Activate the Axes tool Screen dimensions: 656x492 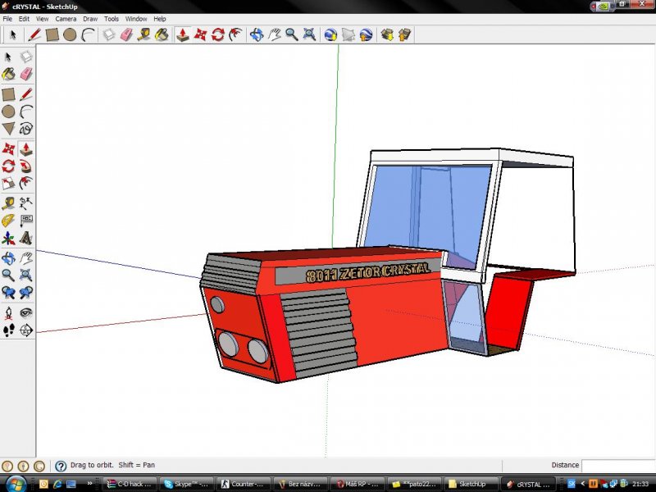(8, 239)
